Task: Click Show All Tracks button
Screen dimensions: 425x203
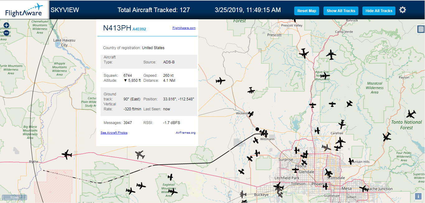Action: [x=341, y=11]
